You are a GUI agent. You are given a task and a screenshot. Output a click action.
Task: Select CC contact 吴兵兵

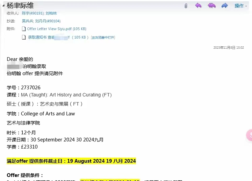tap(28, 21)
